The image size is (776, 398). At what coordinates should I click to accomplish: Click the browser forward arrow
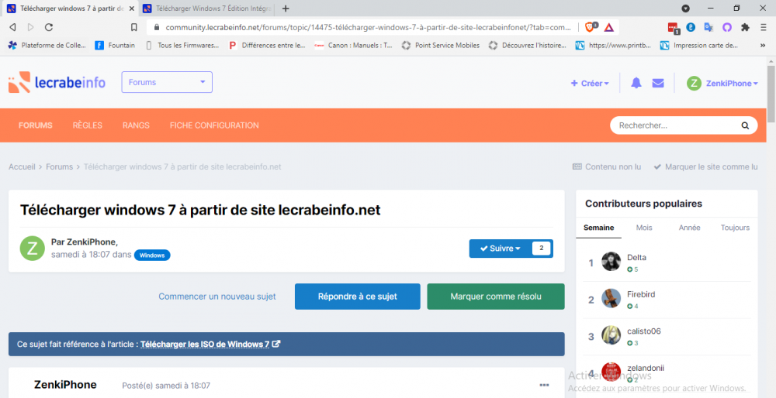(x=31, y=27)
